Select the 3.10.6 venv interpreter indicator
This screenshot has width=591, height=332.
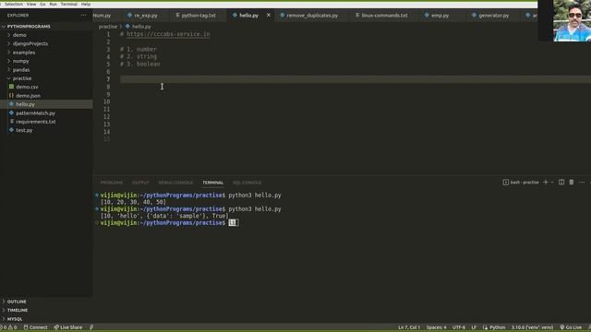(532, 327)
